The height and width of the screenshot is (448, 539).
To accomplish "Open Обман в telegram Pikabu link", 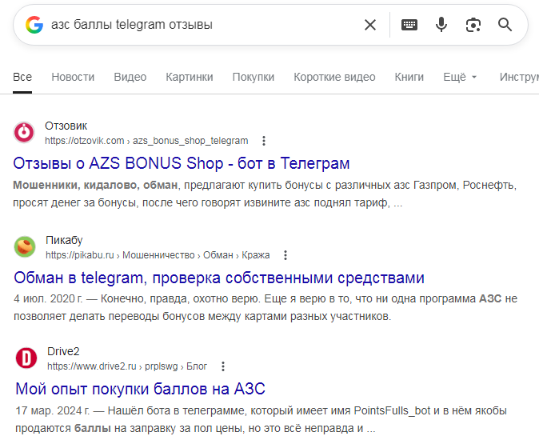I will (219, 278).
